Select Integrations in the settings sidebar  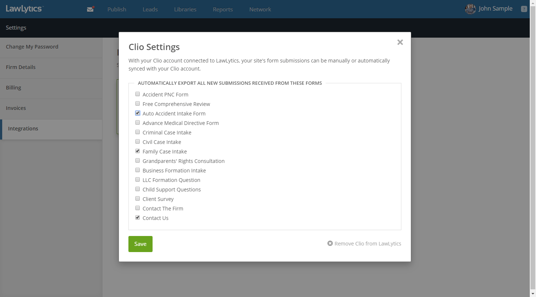[23, 129]
